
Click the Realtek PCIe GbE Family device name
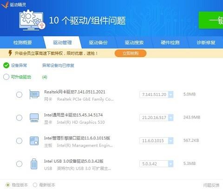coord(85,99)
